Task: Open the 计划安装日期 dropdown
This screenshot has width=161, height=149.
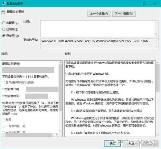Action: pyautogui.click(x=42, y=89)
